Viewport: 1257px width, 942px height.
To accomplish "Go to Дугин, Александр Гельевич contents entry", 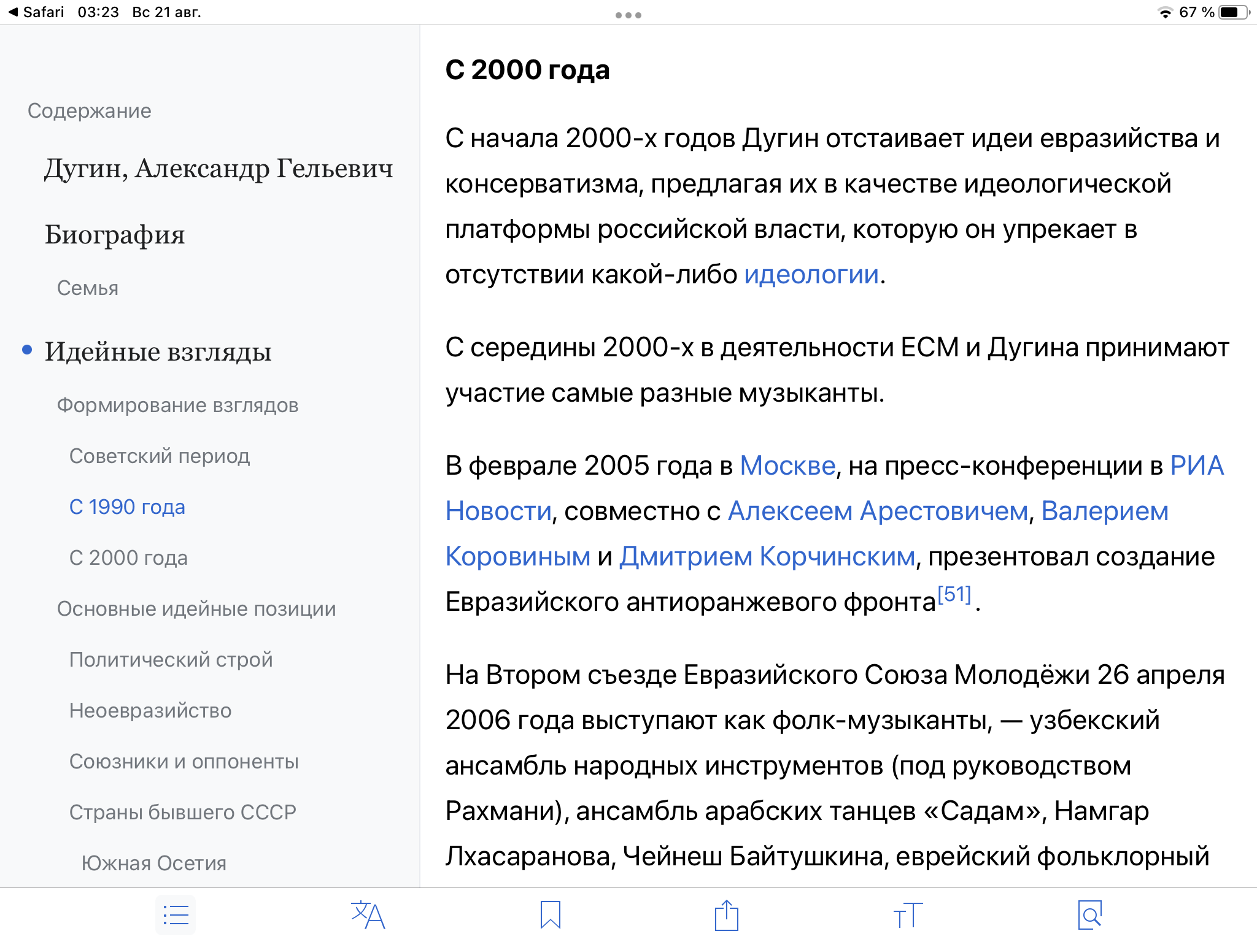I will 219,169.
